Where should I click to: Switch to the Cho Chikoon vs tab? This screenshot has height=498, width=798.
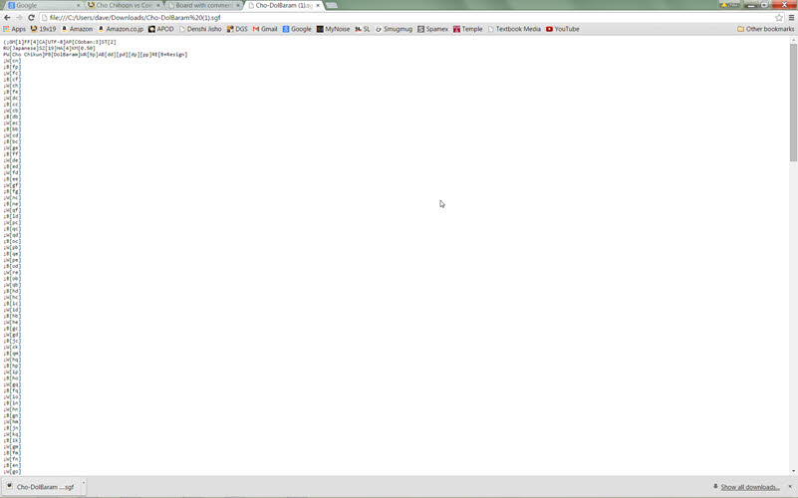coord(124,5)
